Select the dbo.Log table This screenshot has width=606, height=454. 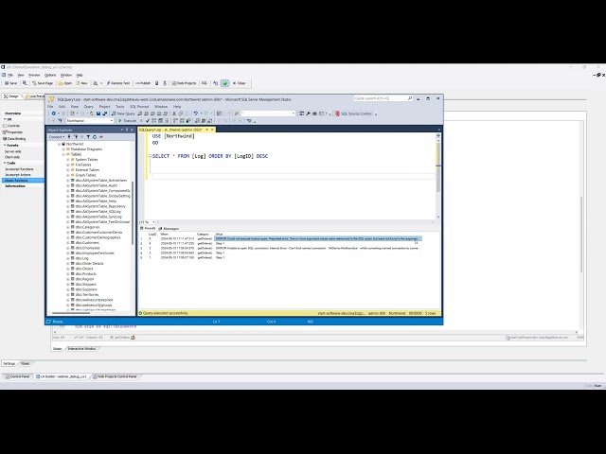(82, 258)
